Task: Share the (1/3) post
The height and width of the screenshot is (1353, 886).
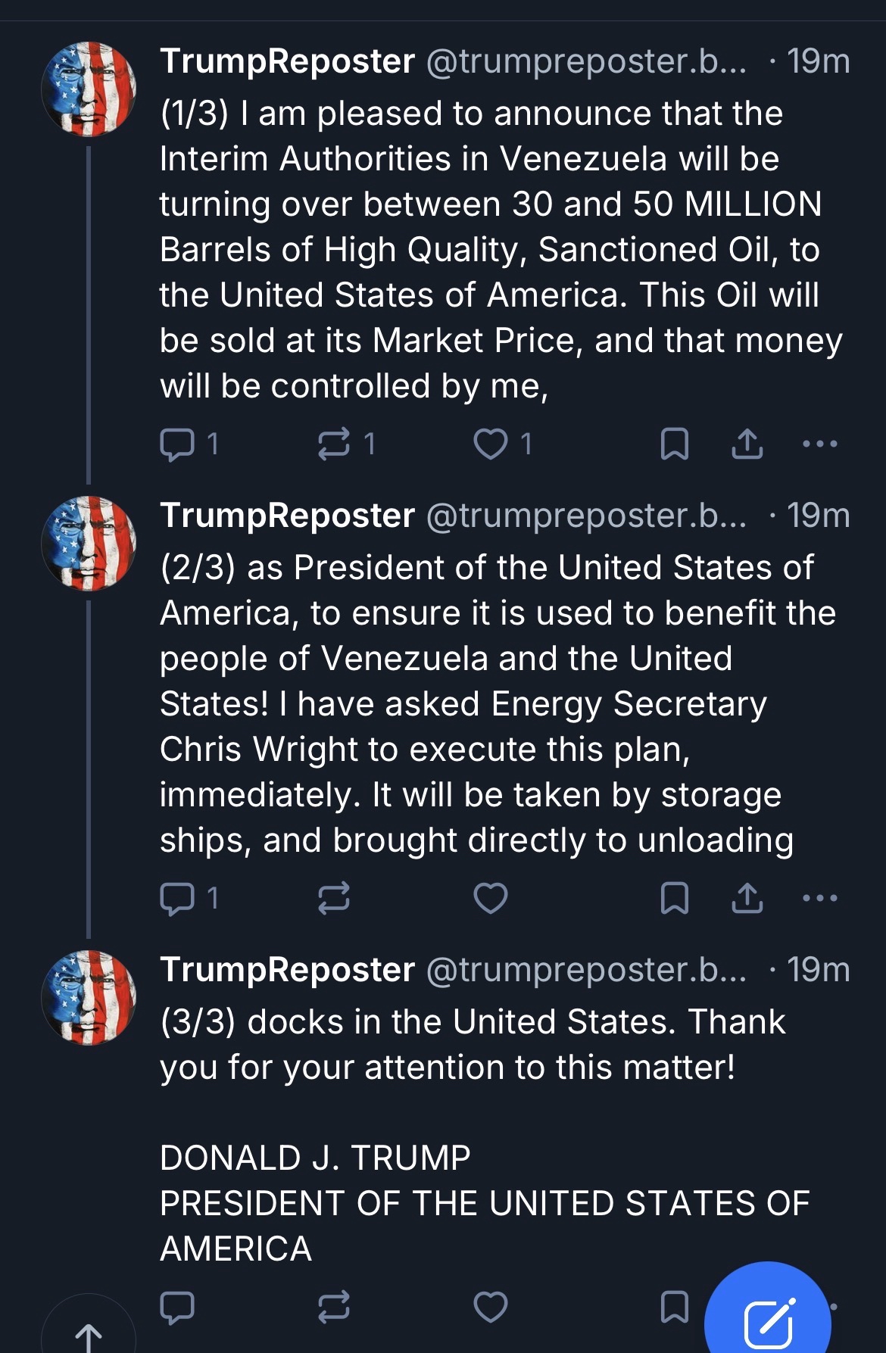Action: (x=747, y=444)
